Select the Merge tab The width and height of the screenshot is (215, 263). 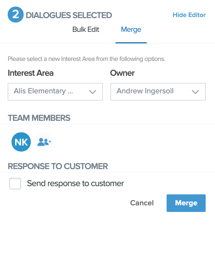pyautogui.click(x=131, y=30)
